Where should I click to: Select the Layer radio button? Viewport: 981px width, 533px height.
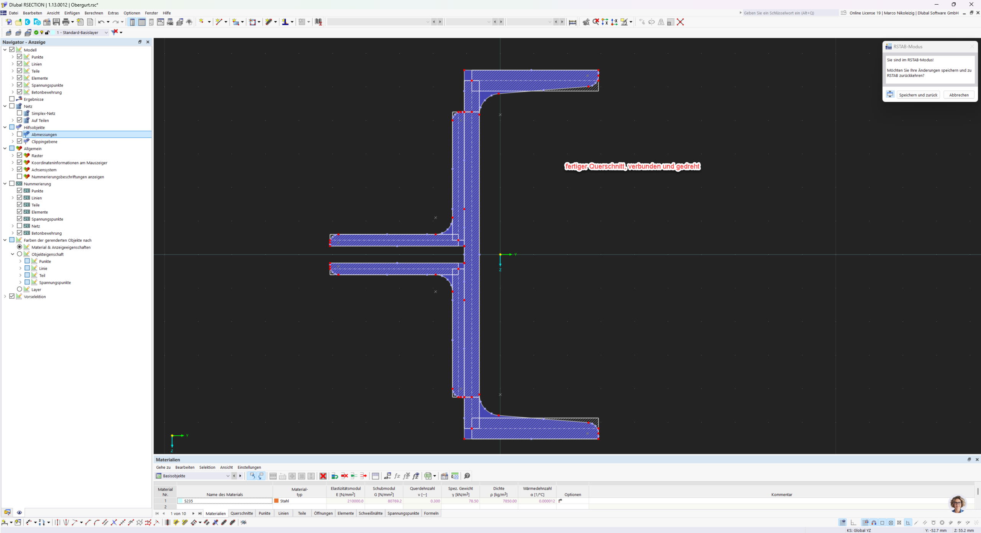click(20, 289)
